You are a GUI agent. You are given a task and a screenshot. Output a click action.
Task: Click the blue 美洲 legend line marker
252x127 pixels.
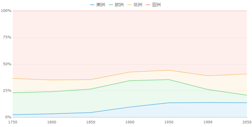pyautogui.click(x=92, y=5)
